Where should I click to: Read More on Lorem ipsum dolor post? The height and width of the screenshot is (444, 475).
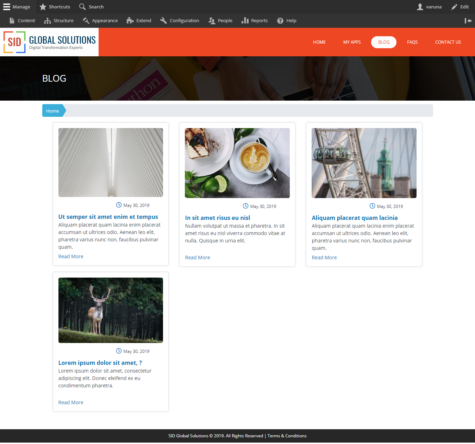pyautogui.click(x=70, y=402)
